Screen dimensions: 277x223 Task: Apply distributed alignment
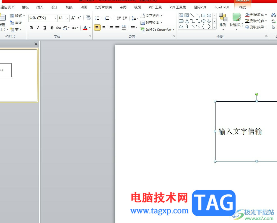(x=124, y=28)
